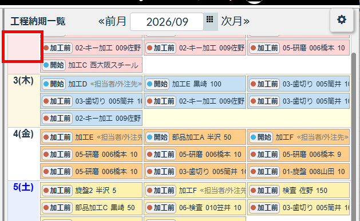Image resolution: width=360 pixels, height=221 pixels.
Task: Open the settings gear menu
Action: click(342, 20)
